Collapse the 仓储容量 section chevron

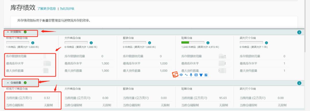(x=8, y=83)
